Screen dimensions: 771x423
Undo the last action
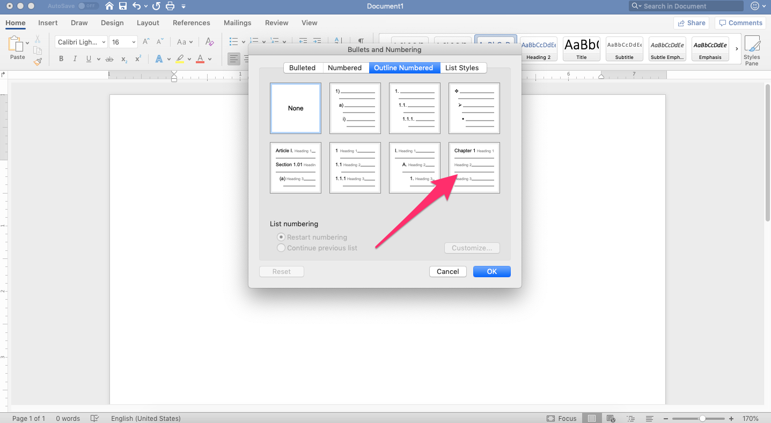[137, 6]
